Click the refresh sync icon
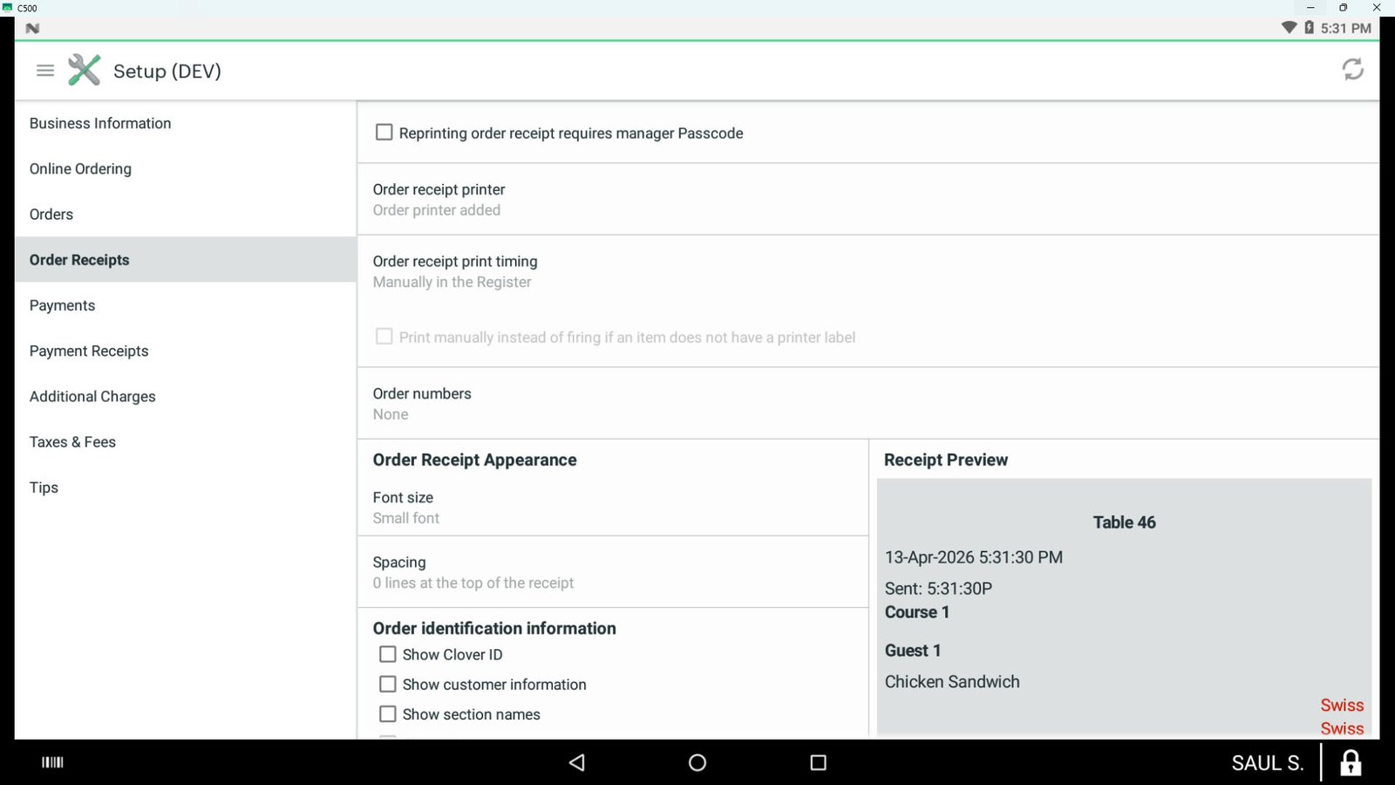 click(x=1352, y=69)
